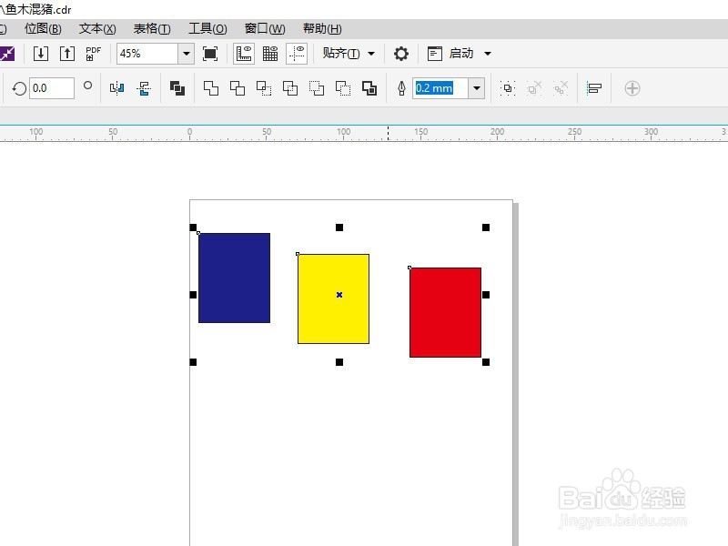
Task: Toggle Show Guidelines button
Action: pyautogui.click(x=297, y=54)
